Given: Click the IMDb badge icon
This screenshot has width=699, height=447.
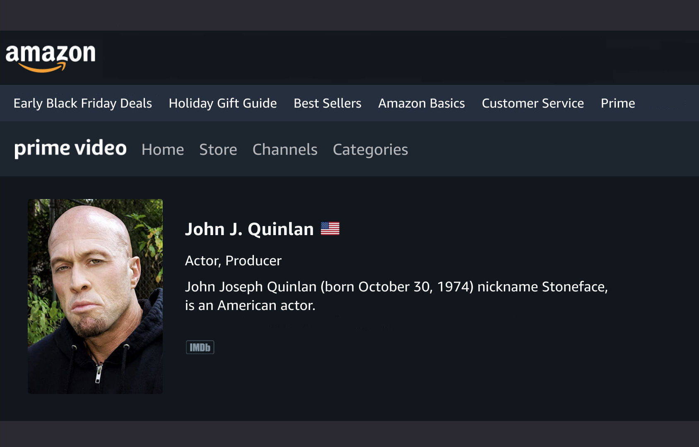Looking at the screenshot, I should [200, 347].
